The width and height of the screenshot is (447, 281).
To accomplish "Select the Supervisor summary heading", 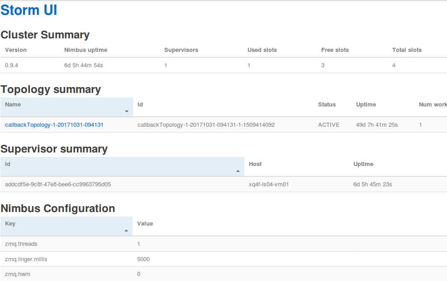I will pyautogui.click(x=54, y=149).
